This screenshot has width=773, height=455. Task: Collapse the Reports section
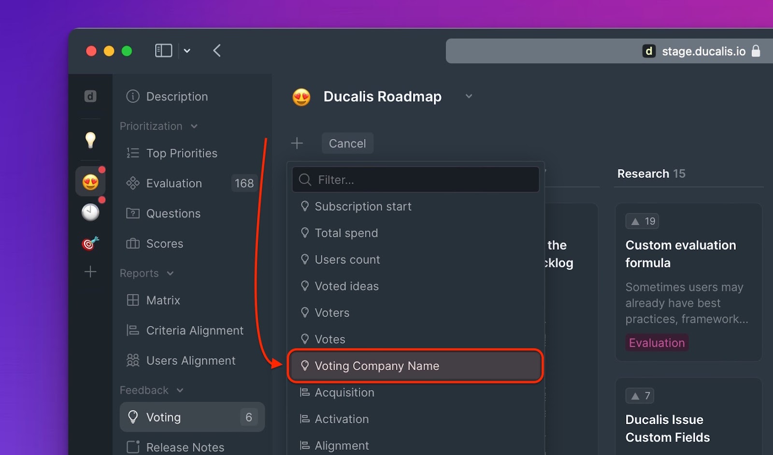170,273
